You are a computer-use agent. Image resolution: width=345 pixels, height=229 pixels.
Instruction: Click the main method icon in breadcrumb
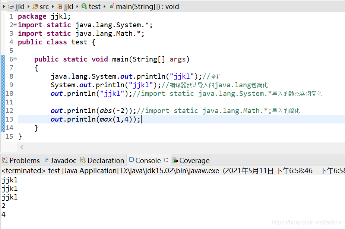(112, 6)
